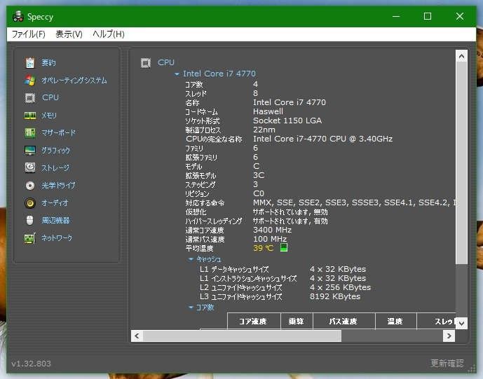
Task: Click the memory (メモリ) RAM stick icon
Action: (30, 116)
